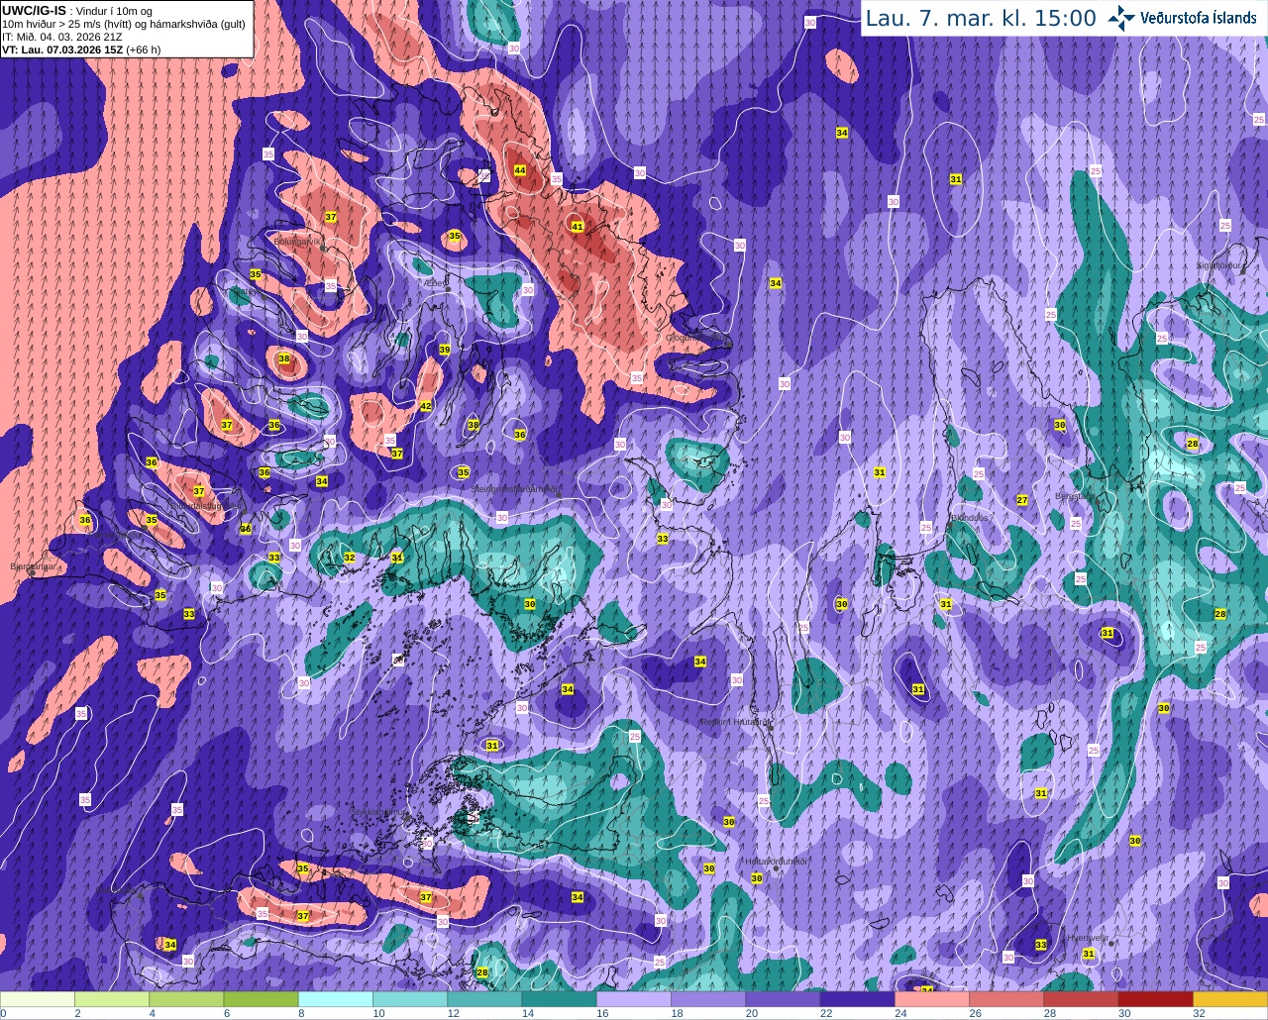Screen dimensions: 1268x1020
Task: Click the Bolungarvík station label
Action: pyautogui.click(x=298, y=241)
